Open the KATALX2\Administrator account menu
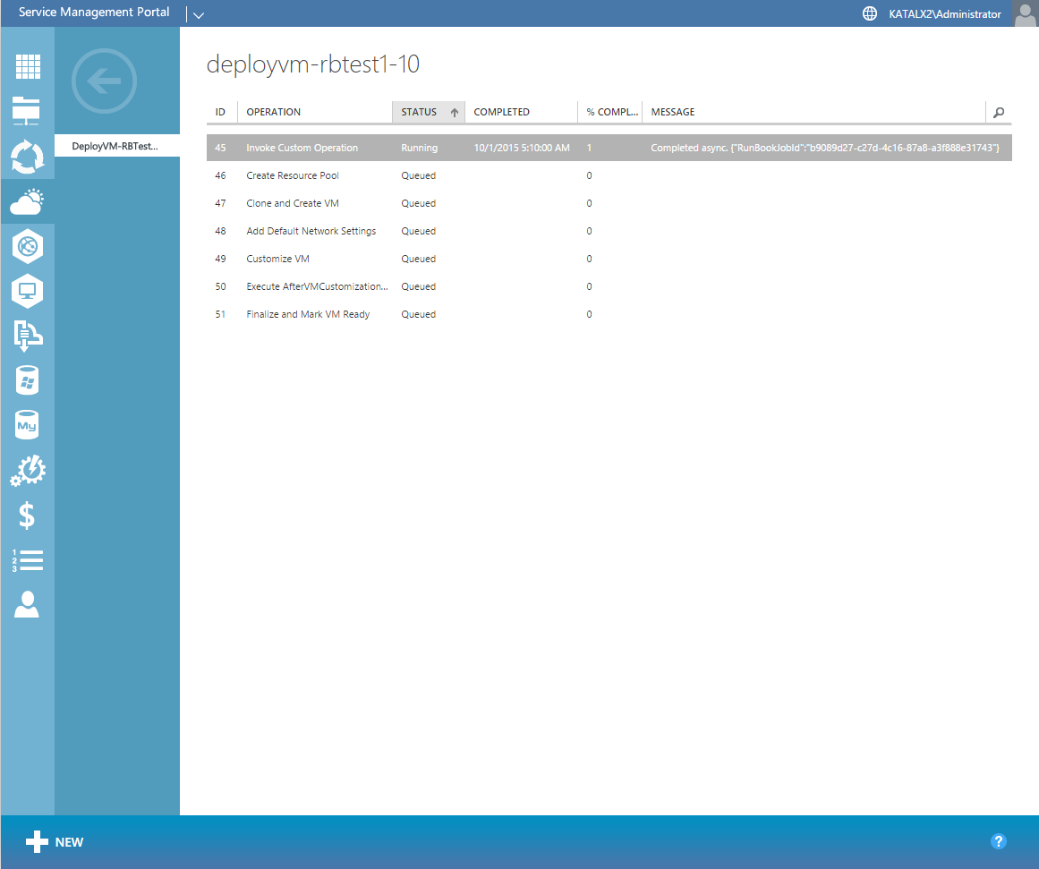The image size is (1039, 869). [945, 14]
